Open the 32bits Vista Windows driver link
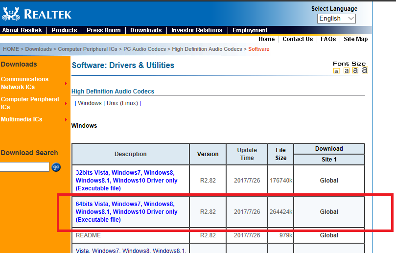 [x=126, y=181]
